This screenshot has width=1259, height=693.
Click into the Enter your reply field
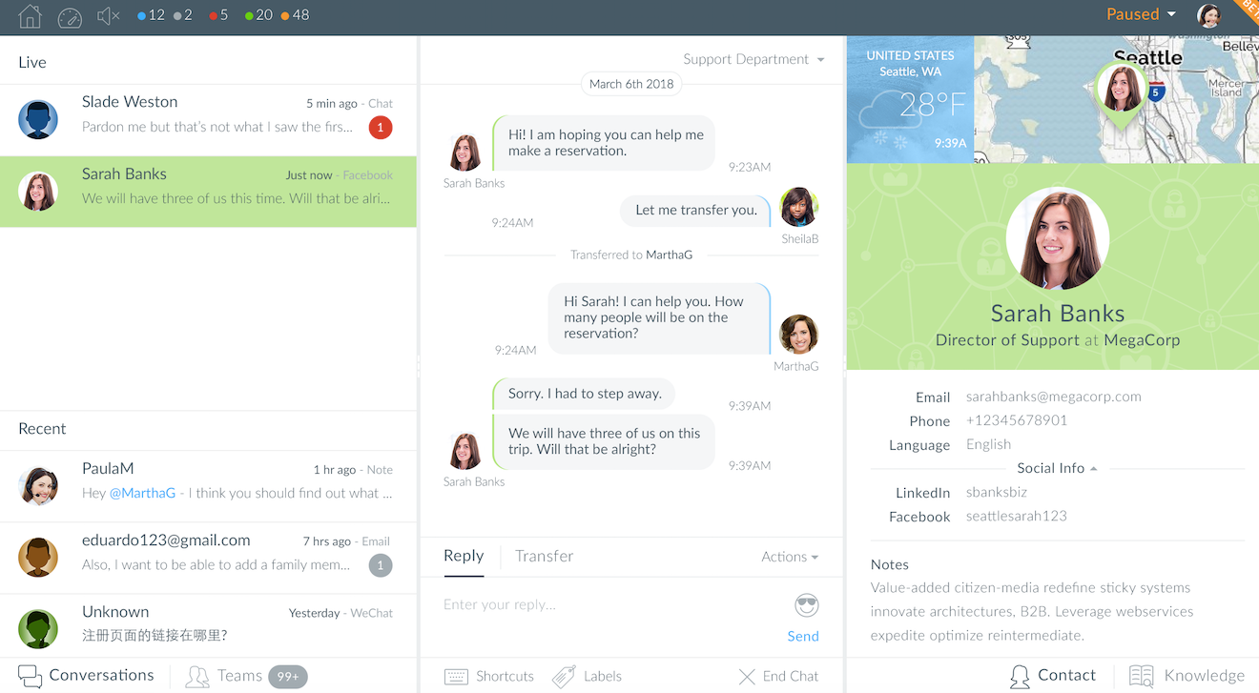610,604
